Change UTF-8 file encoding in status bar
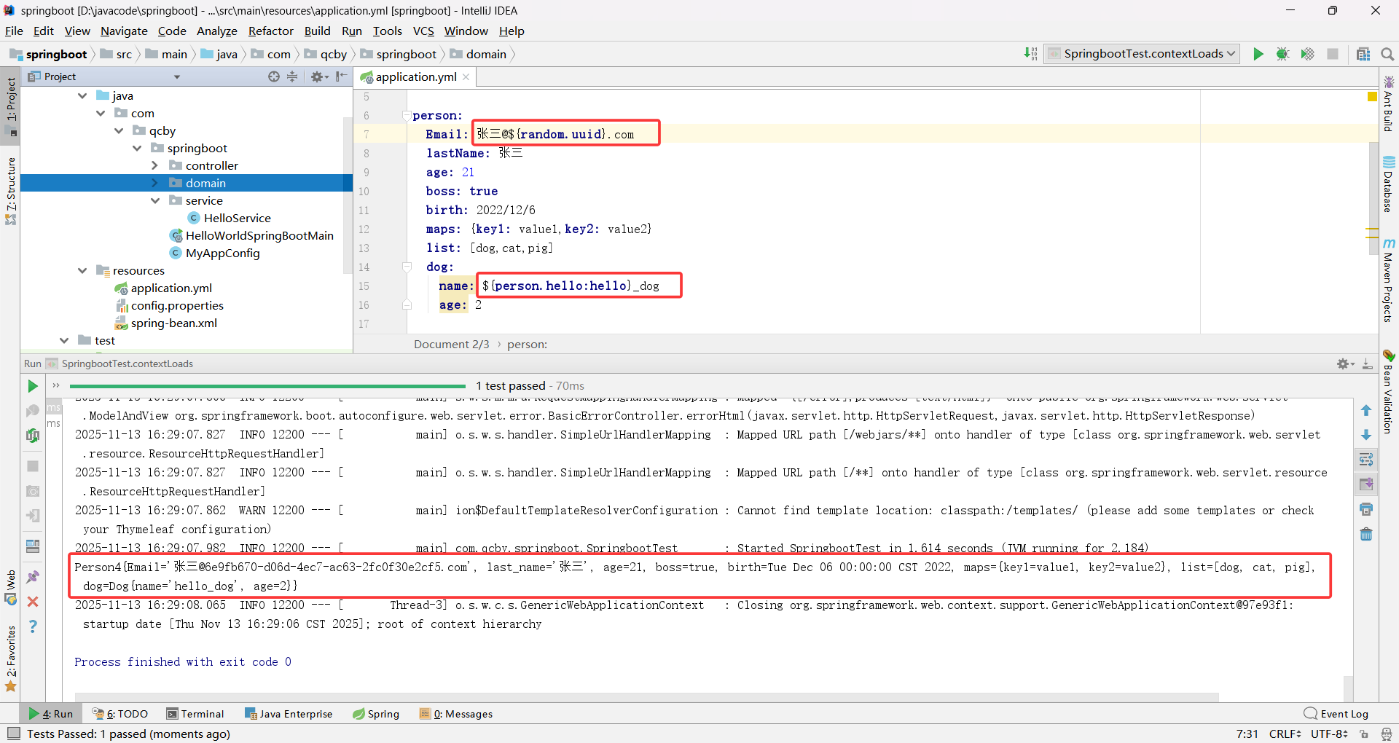 point(1329,734)
